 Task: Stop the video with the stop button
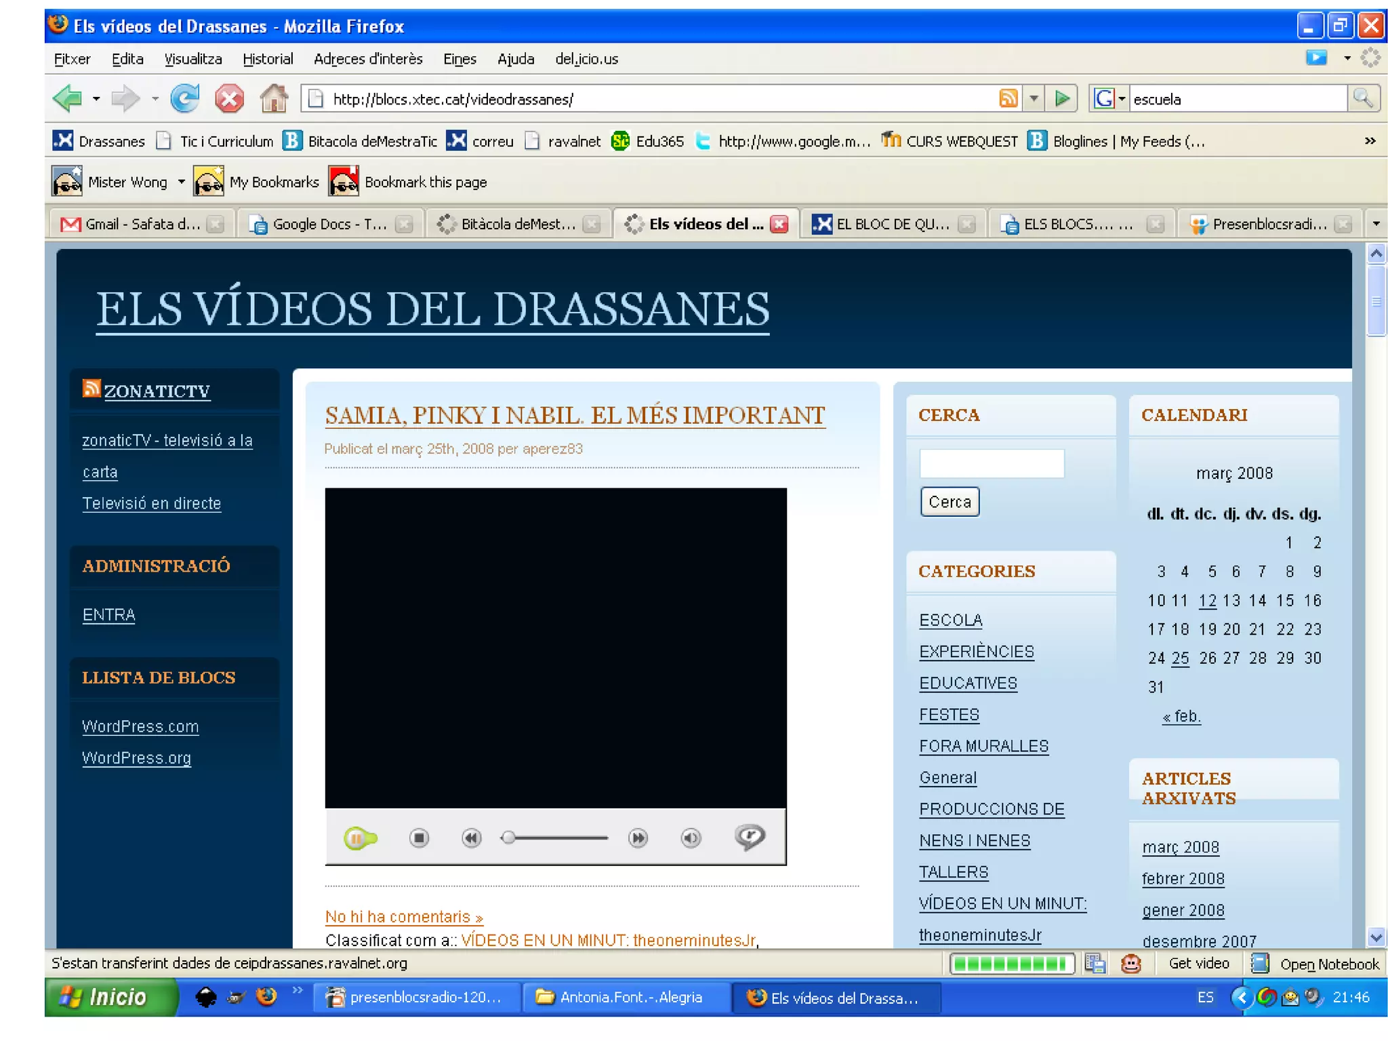click(419, 838)
